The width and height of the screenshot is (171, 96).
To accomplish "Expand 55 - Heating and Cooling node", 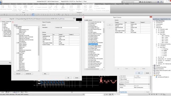I will (x=157, y=44).
